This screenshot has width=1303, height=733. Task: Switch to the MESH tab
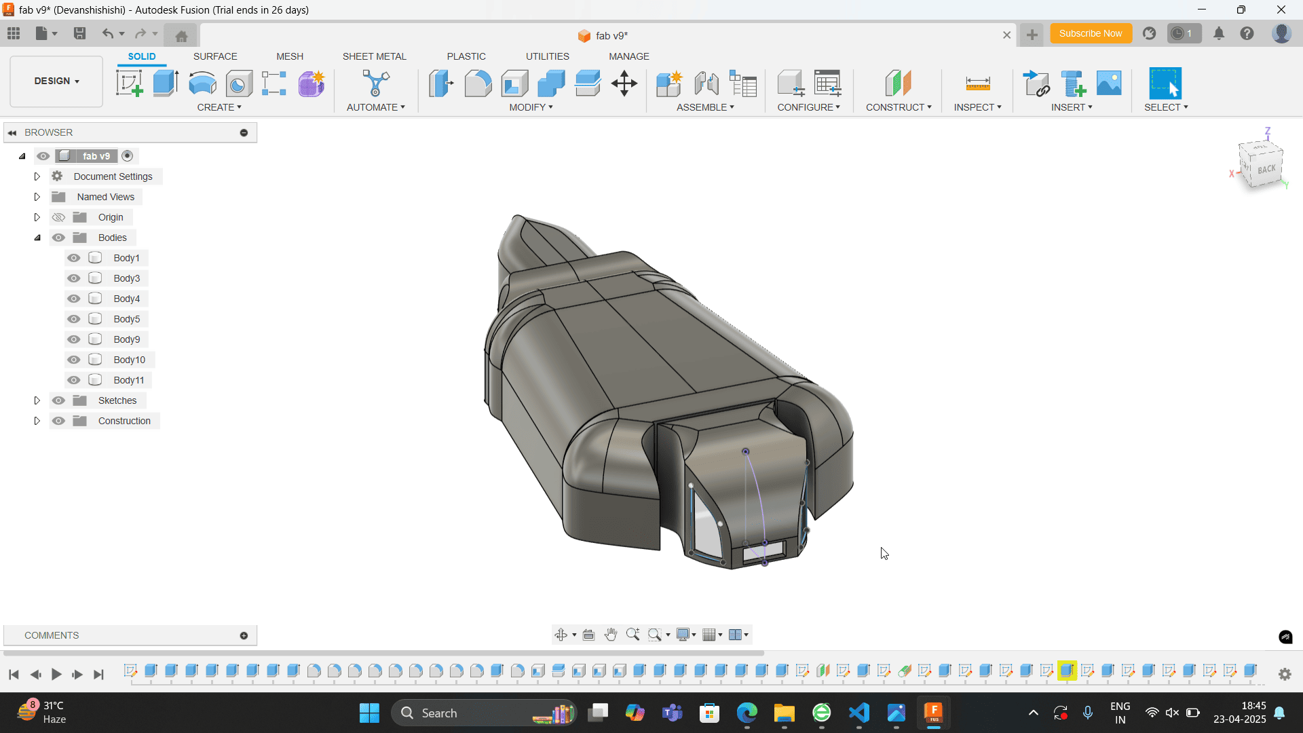click(290, 56)
